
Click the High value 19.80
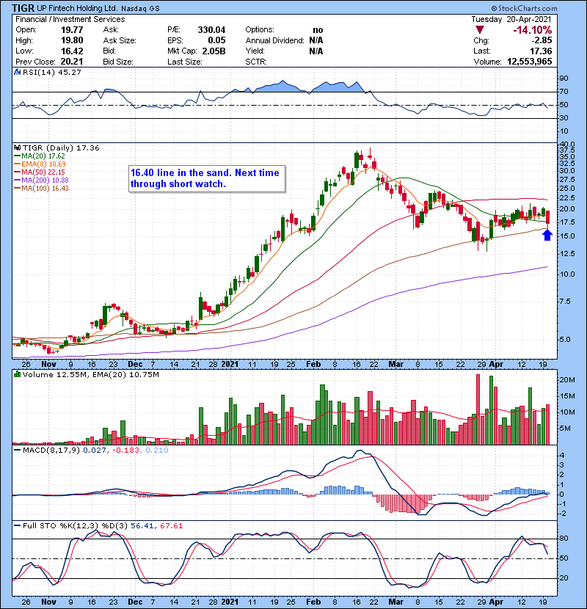(72, 40)
